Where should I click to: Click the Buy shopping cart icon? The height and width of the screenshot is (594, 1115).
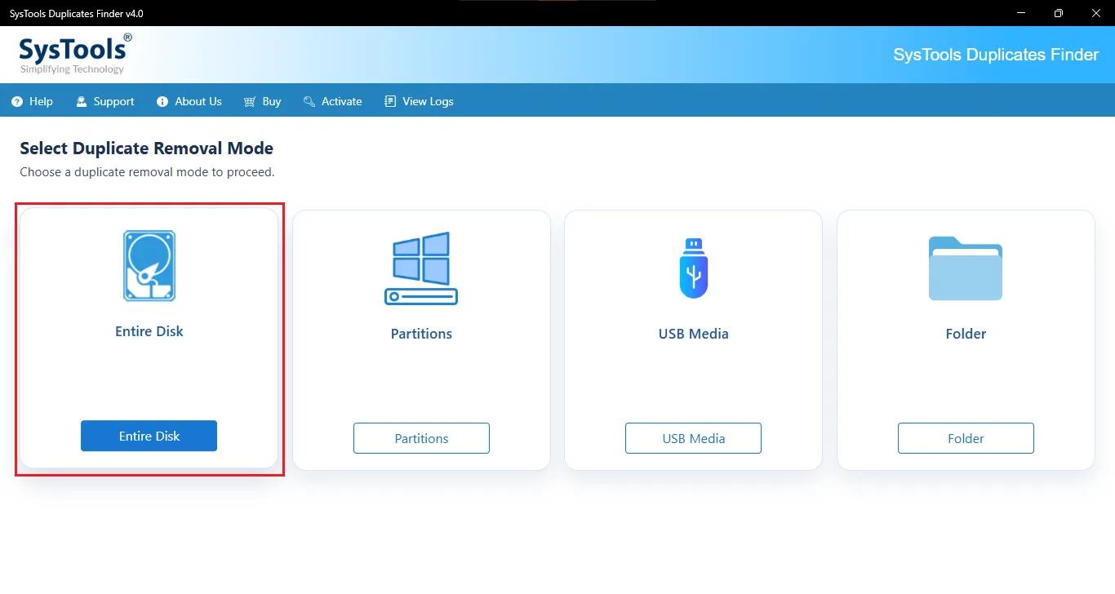tap(250, 102)
